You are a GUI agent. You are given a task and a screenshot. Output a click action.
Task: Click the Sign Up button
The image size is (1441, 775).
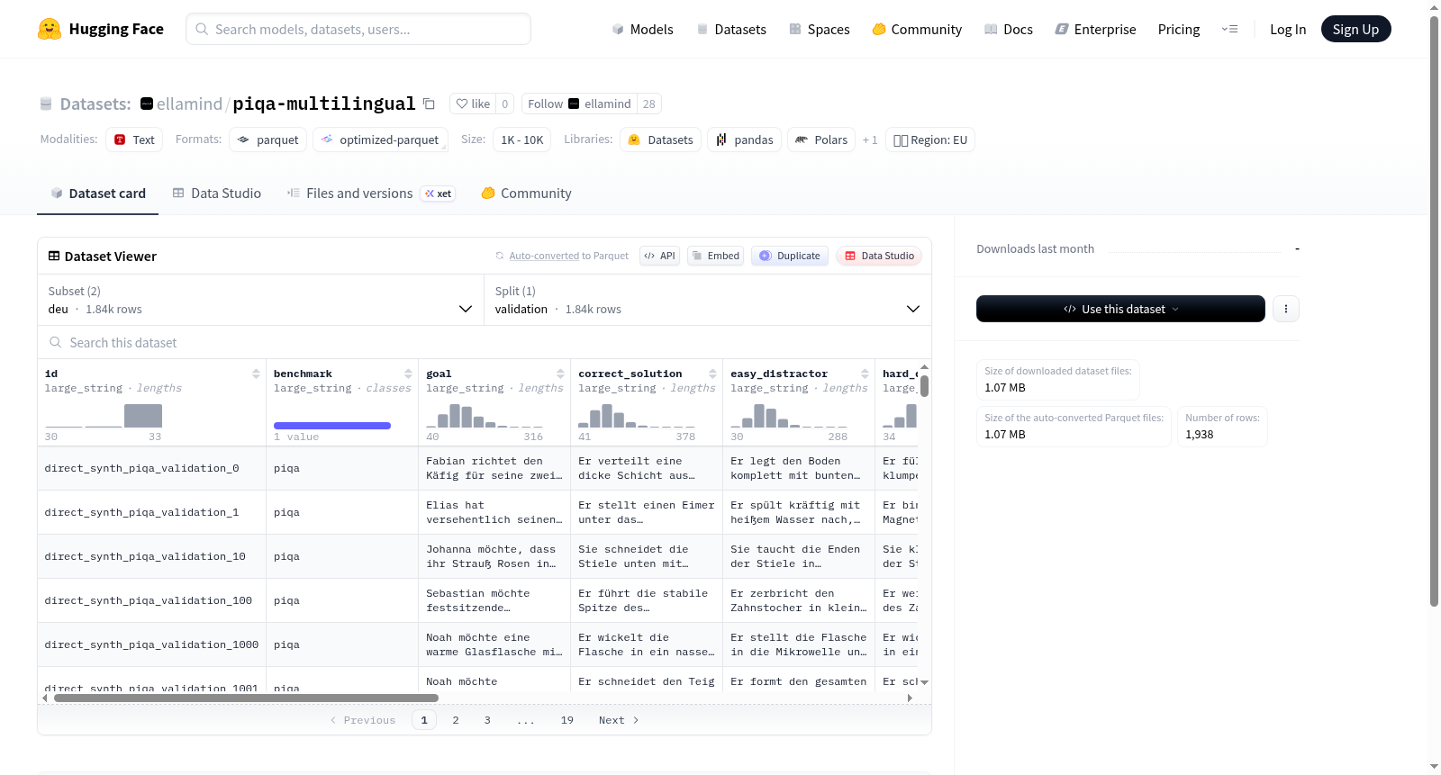1355,29
